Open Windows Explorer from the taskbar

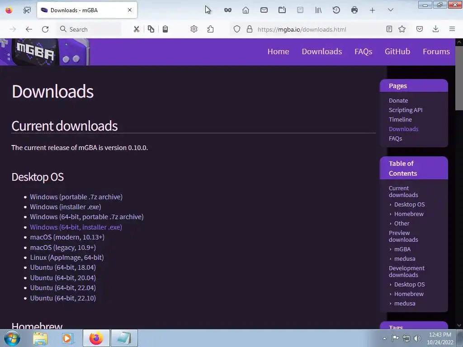click(x=40, y=338)
